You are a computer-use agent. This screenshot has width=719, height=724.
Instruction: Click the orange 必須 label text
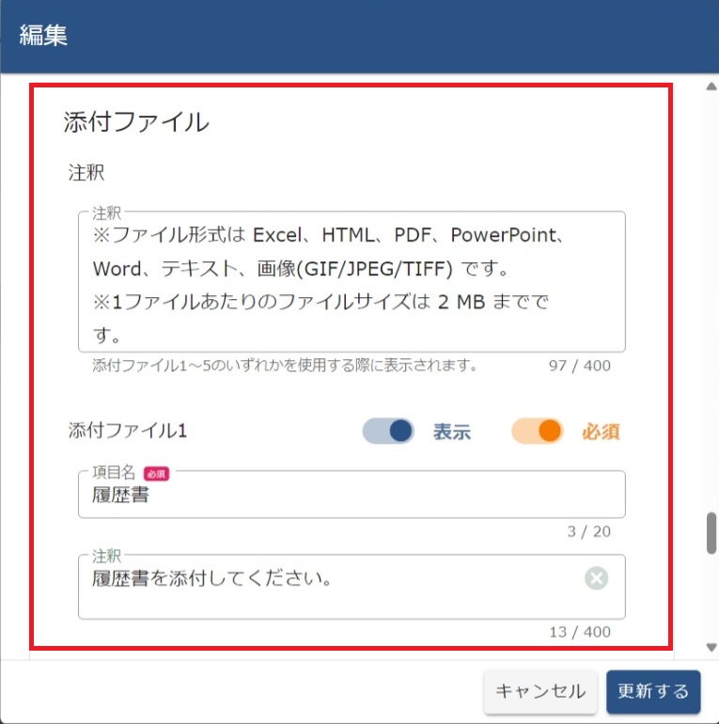pyautogui.click(x=601, y=433)
